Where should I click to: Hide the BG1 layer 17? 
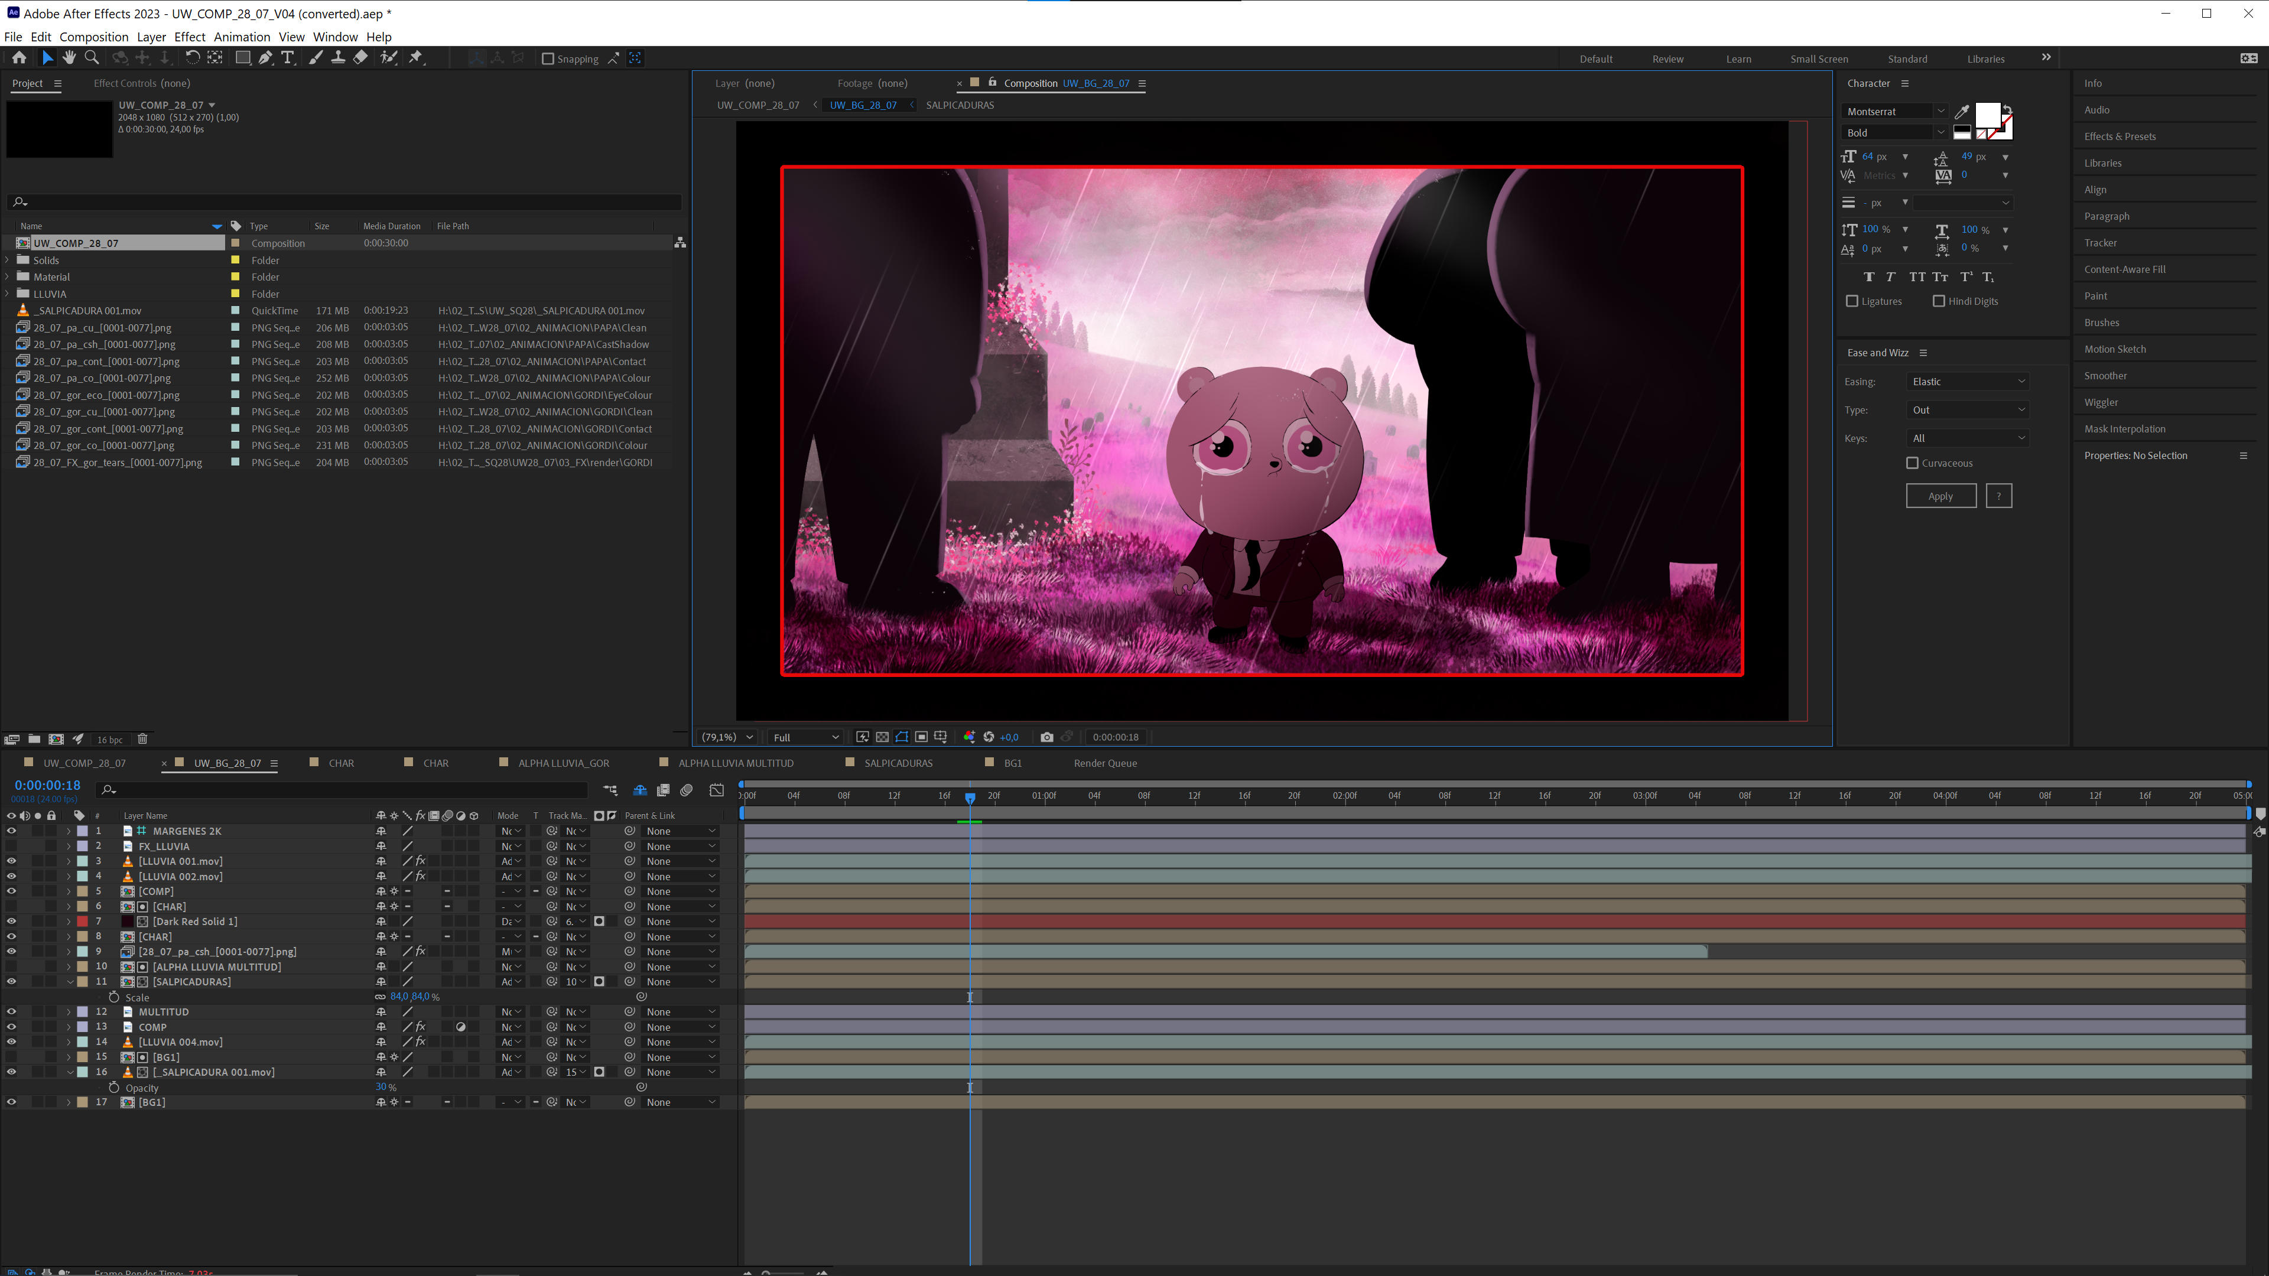tap(11, 1102)
